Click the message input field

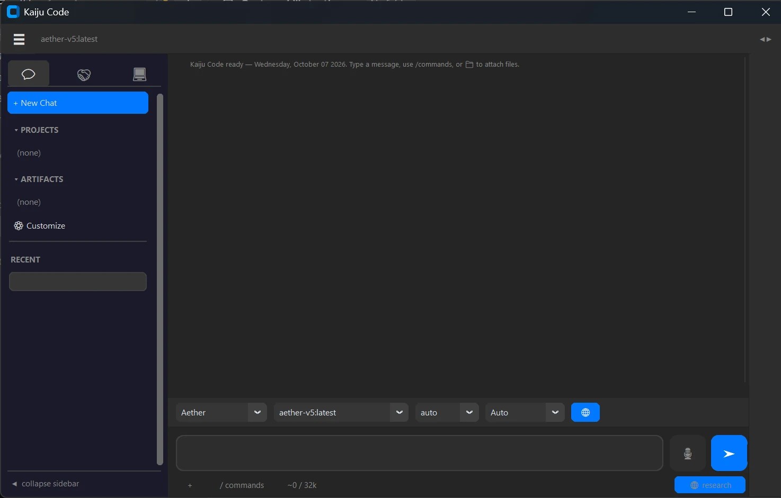tap(419, 453)
